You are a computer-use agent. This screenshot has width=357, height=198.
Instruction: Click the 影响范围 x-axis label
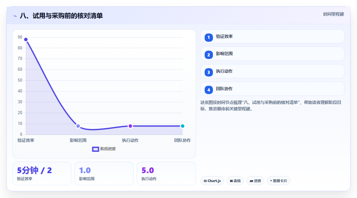(x=78, y=140)
